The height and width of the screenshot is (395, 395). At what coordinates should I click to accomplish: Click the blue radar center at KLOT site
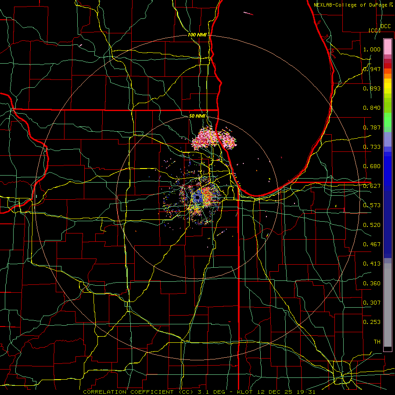tap(197, 198)
